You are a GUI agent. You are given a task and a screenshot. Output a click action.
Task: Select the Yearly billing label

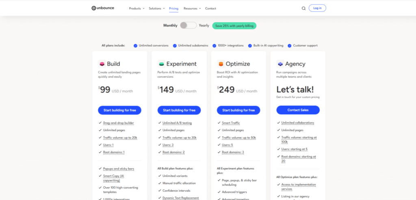coord(204,25)
